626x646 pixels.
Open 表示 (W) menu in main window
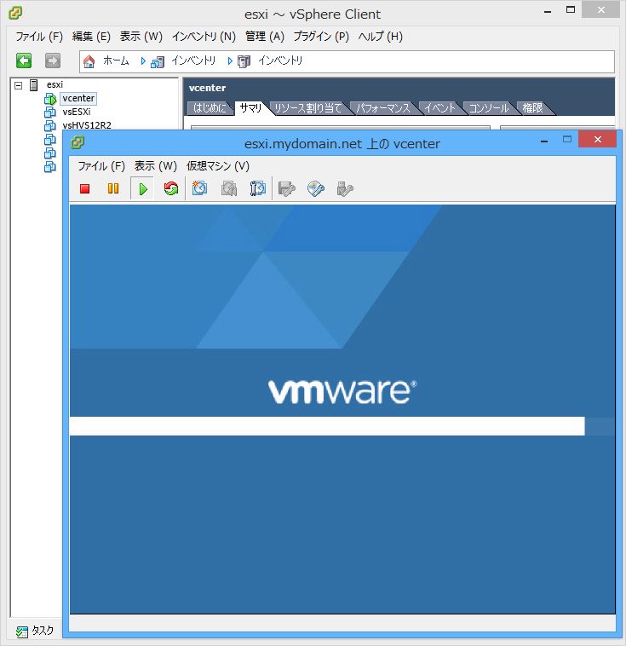(x=141, y=37)
